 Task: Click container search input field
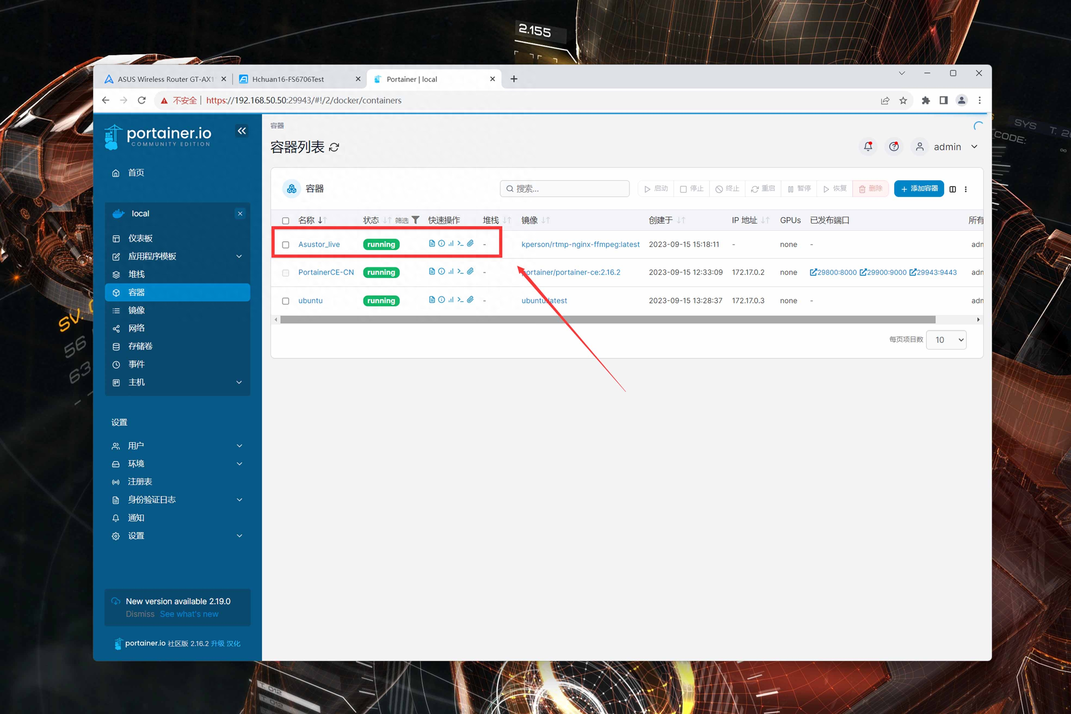click(565, 189)
